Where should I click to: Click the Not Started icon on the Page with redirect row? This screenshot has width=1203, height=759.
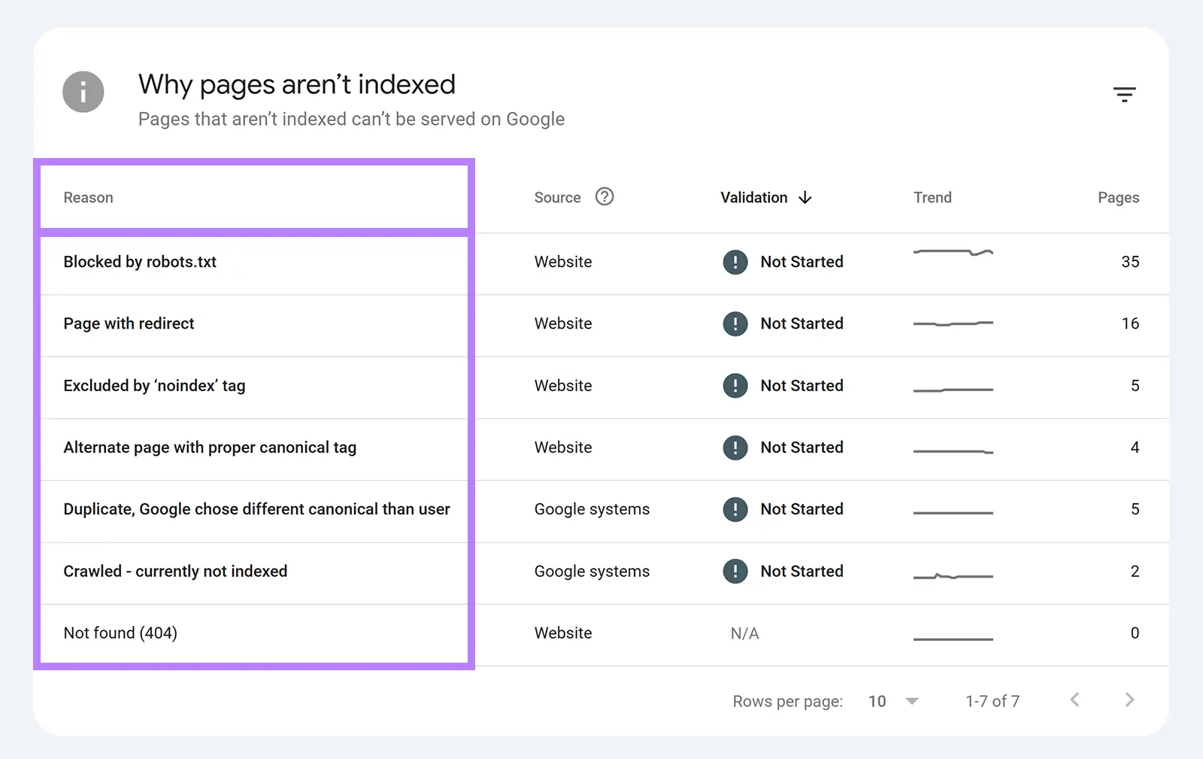coord(735,323)
